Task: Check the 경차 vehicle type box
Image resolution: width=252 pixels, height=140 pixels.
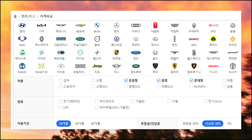Action: tap(61, 80)
